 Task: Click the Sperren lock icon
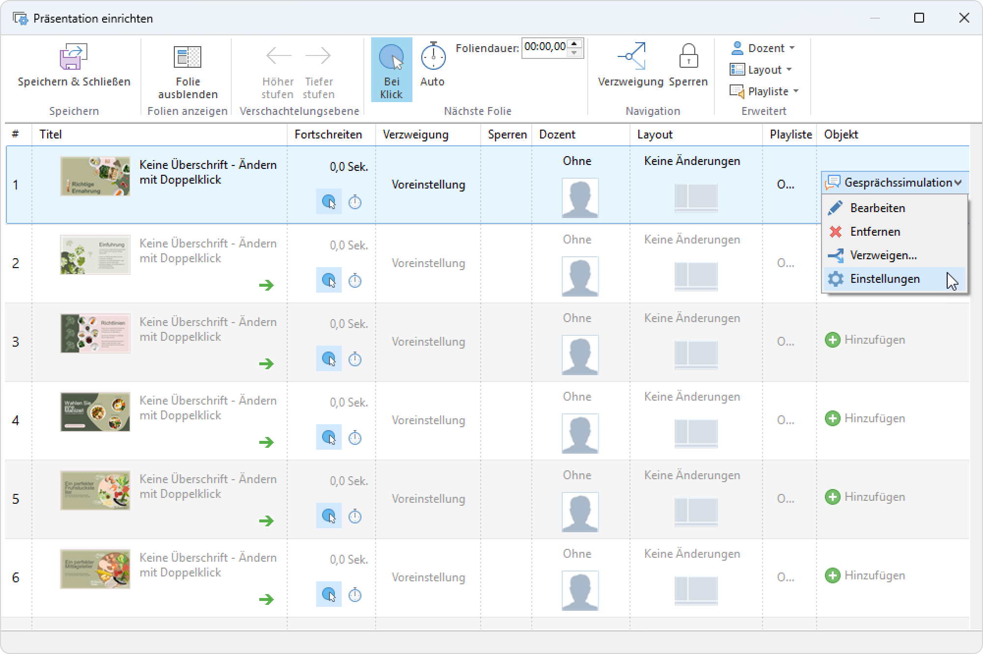(x=688, y=55)
